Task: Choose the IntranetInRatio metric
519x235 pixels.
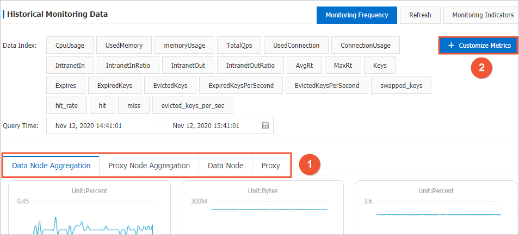Action: point(128,65)
